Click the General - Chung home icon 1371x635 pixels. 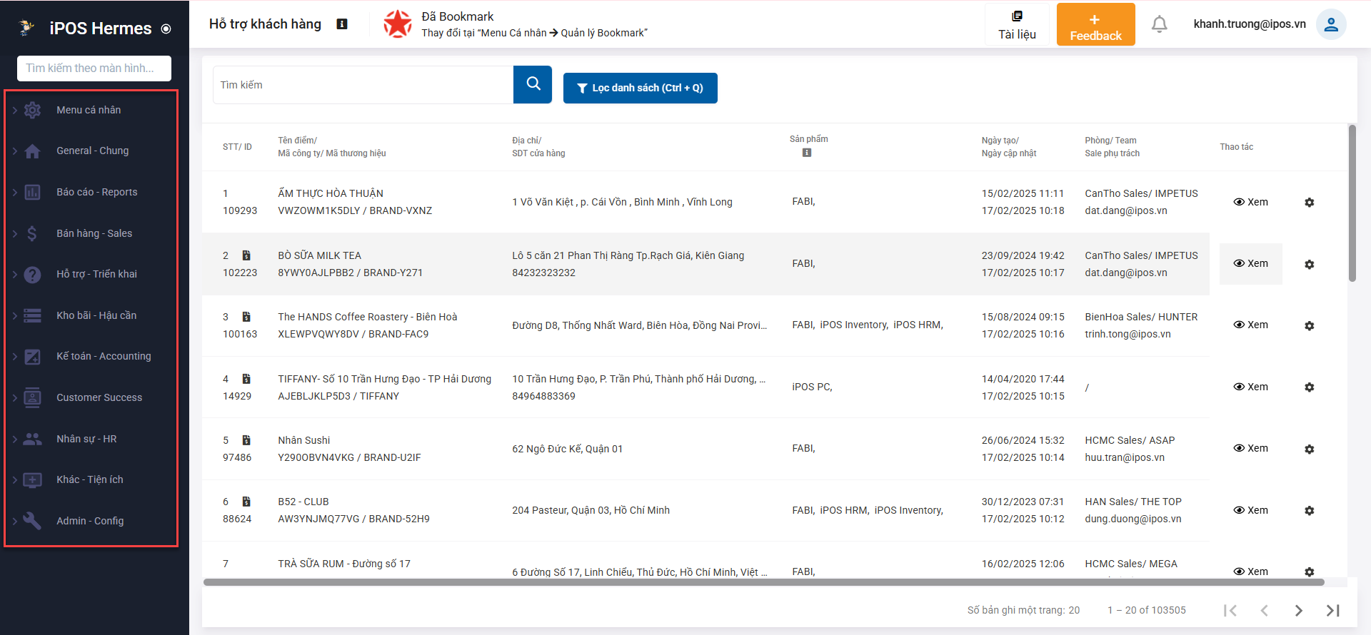point(32,151)
